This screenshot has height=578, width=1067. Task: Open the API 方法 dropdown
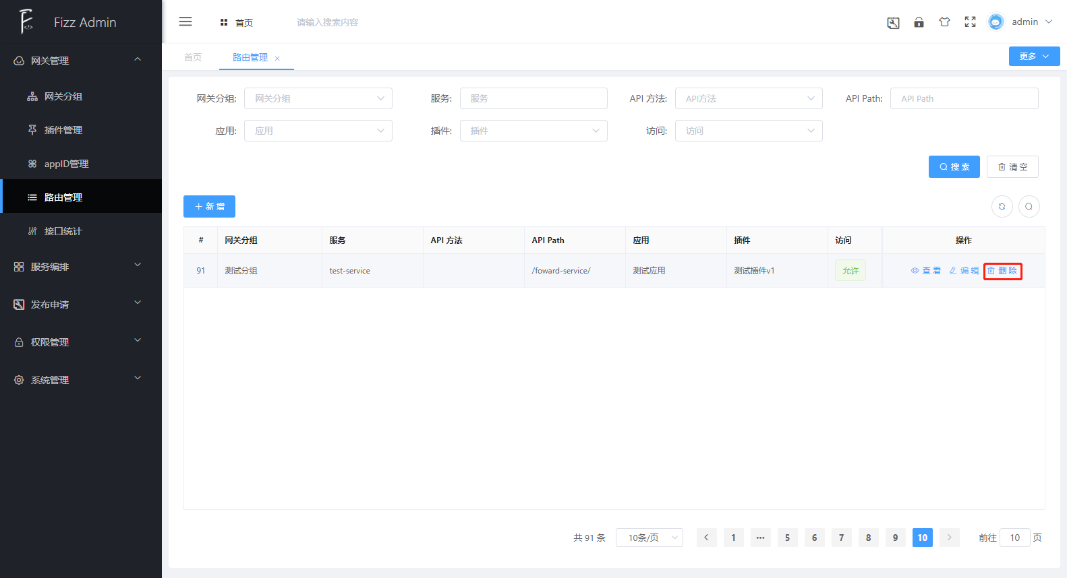pos(749,98)
